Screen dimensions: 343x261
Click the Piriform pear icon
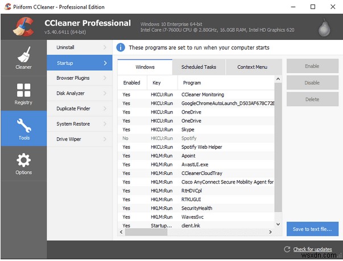coord(325,26)
